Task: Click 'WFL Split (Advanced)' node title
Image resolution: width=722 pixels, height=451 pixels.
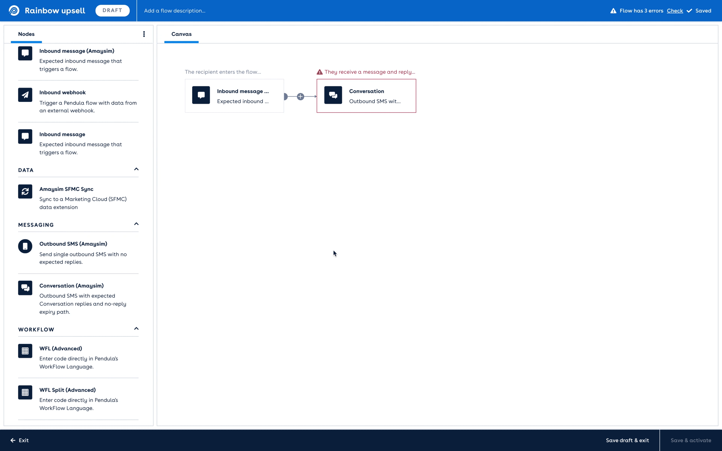Action: [x=67, y=390]
